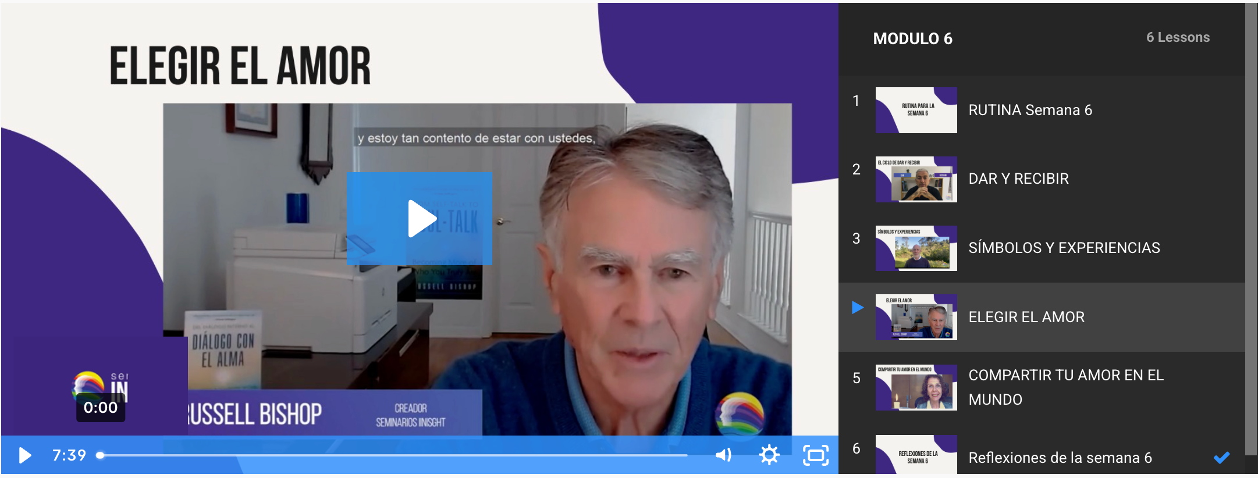The height and width of the screenshot is (478, 1258).
Task: Click the large play button over the video
Action: coord(420,219)
